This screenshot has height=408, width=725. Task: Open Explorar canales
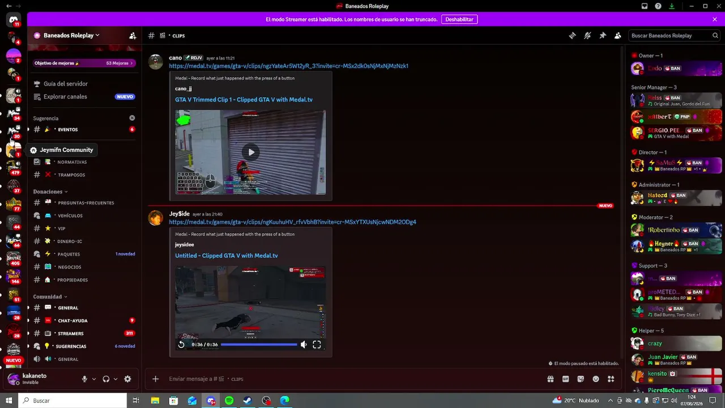[84, 97]
